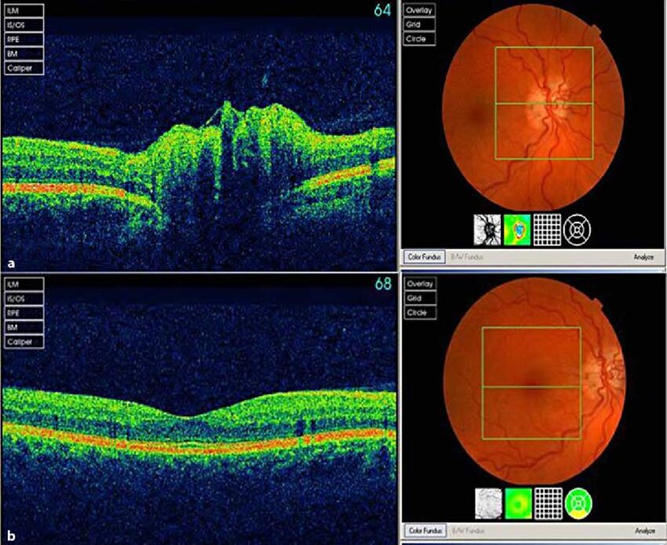The image size is (667, 545).
Task: Click Analyze in the lower fundus panel
Action: pyautogui.click(x=645, y=530)
